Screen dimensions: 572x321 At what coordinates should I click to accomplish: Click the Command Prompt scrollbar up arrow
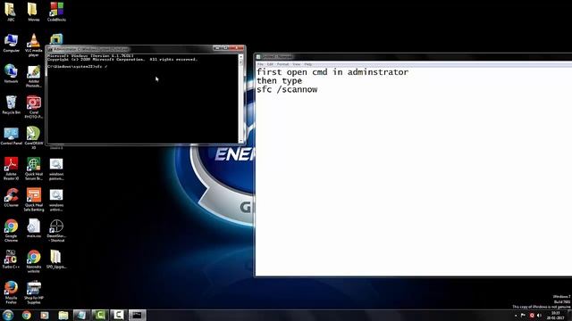click(240, 57)
